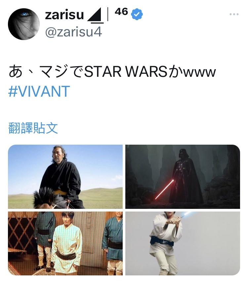Click the blue verified checkmark badge
This screenshot has height=286, width=248.
[137, 14]
